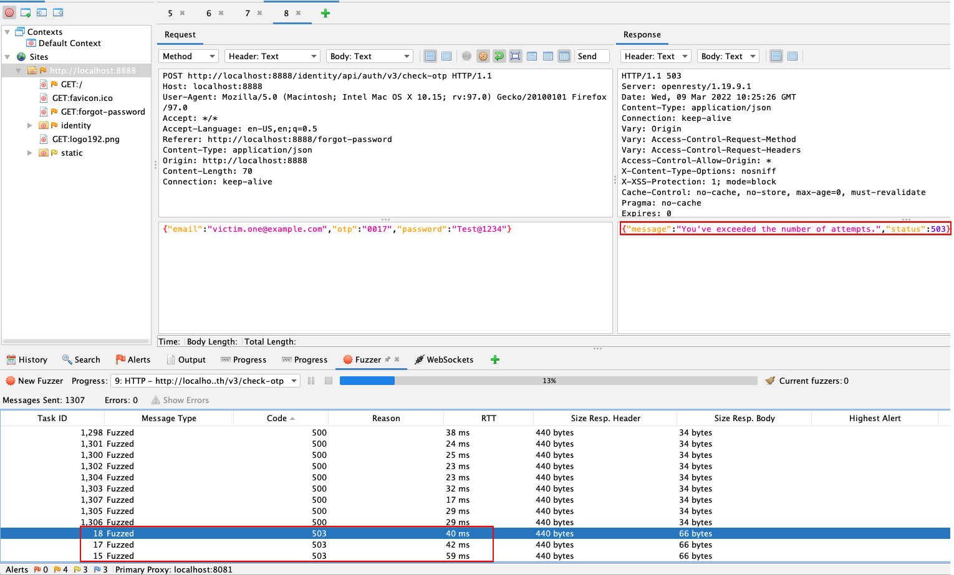This screenshot has width=954, height=575.
Task: Open response Header: Text dropdown
Action: coord(655,56)
